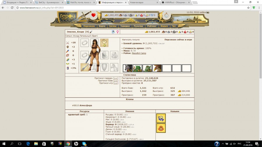Switch to the Новая вкладка tab

click(x=143, y=3)
